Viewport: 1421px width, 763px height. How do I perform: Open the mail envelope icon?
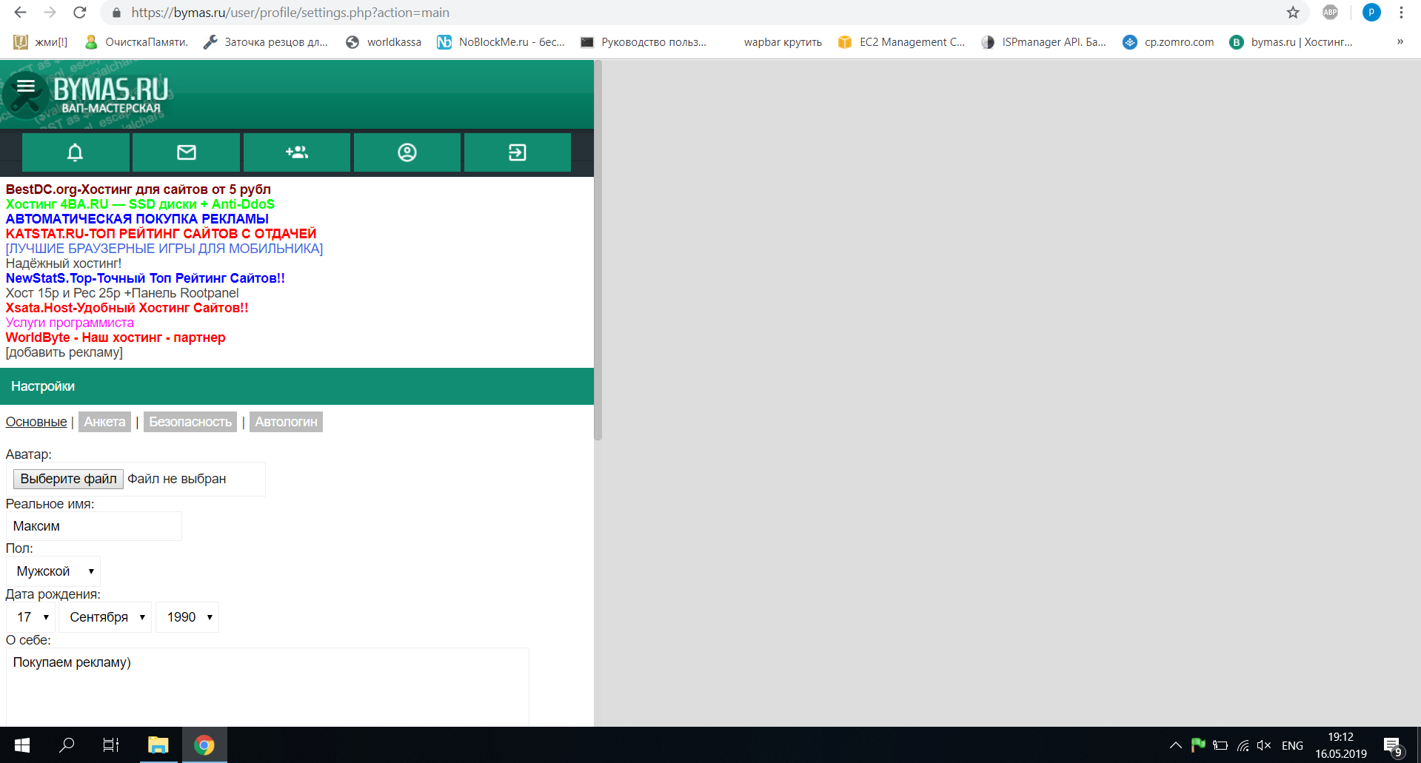click(x=186, y=152)
